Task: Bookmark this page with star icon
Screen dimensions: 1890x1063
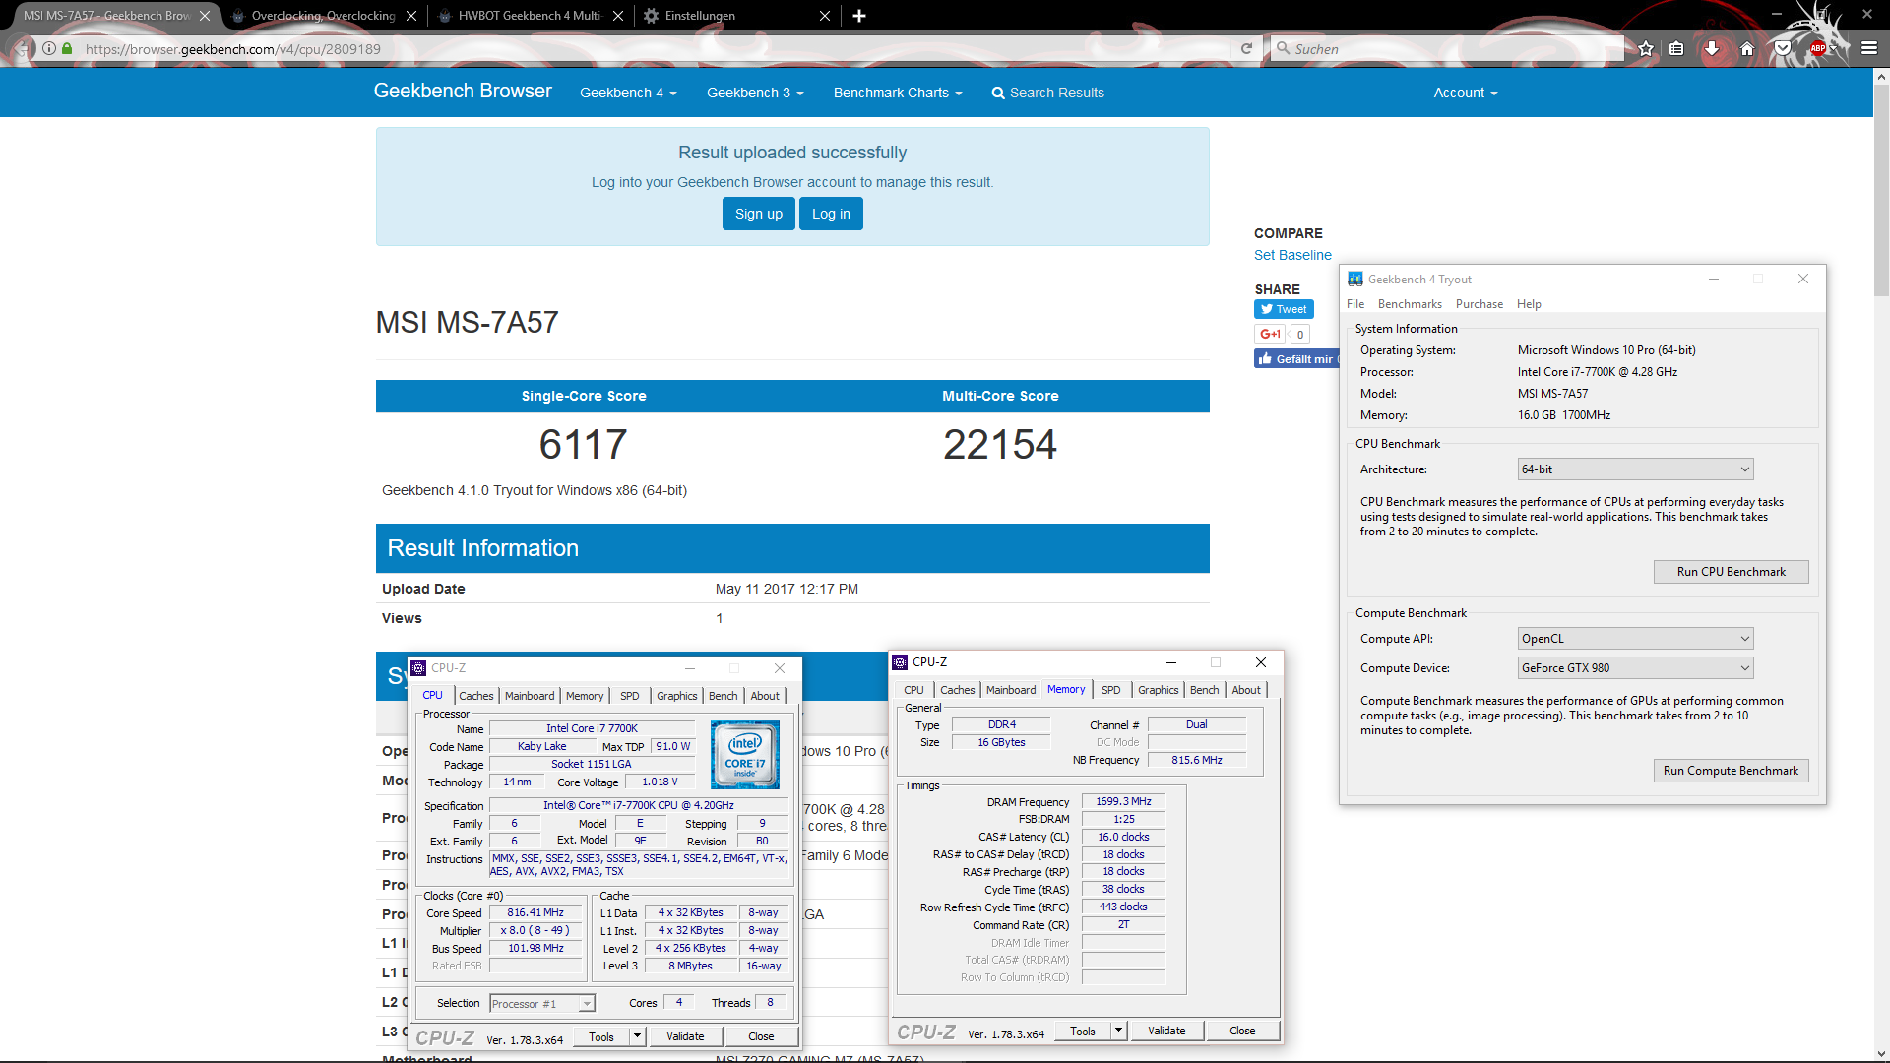Action: coord(1646,48)
